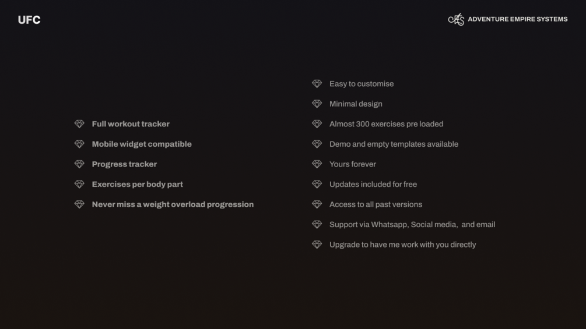
Task: Click the diamond icon beside Progress tracker
Action: (79, 164)
